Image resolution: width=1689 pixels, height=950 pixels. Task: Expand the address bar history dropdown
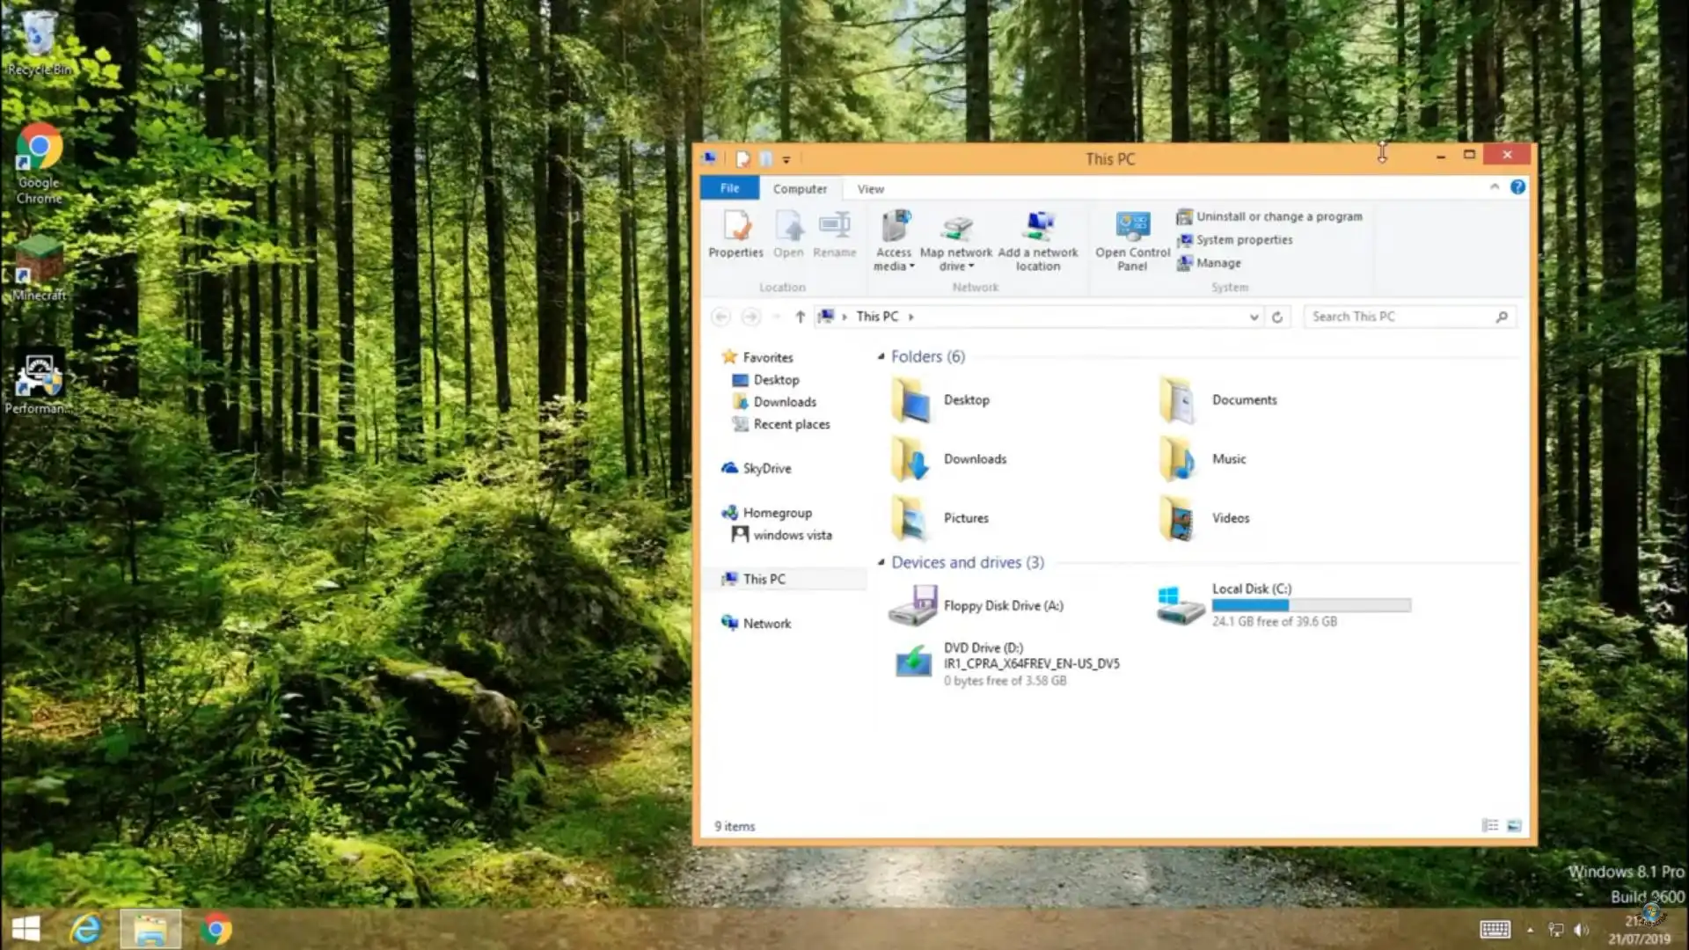point(1254,317)
